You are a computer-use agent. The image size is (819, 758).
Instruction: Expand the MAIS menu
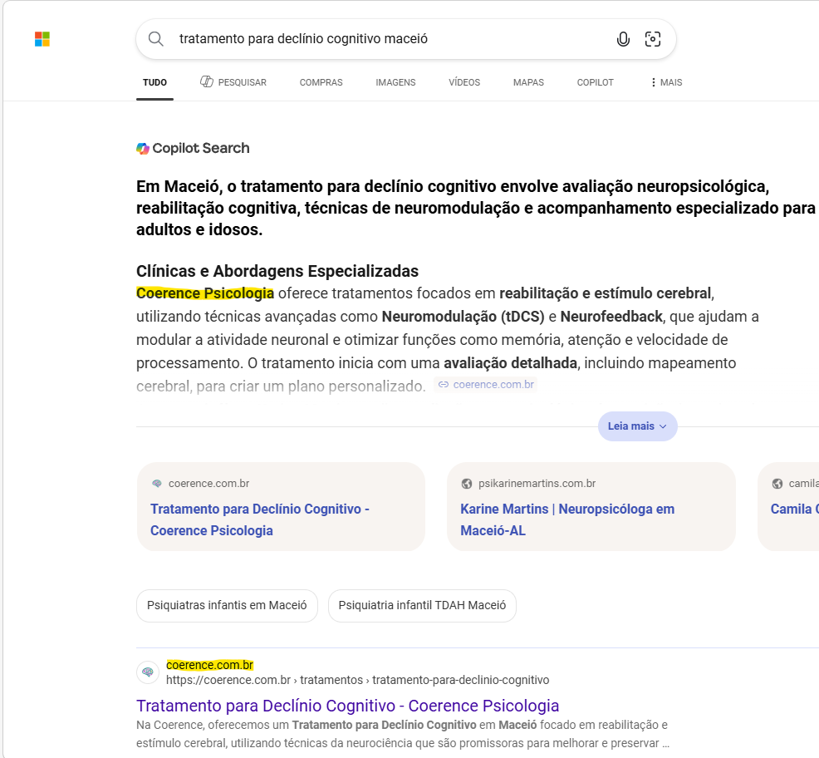pyautogui.click(x=666, y=82)
